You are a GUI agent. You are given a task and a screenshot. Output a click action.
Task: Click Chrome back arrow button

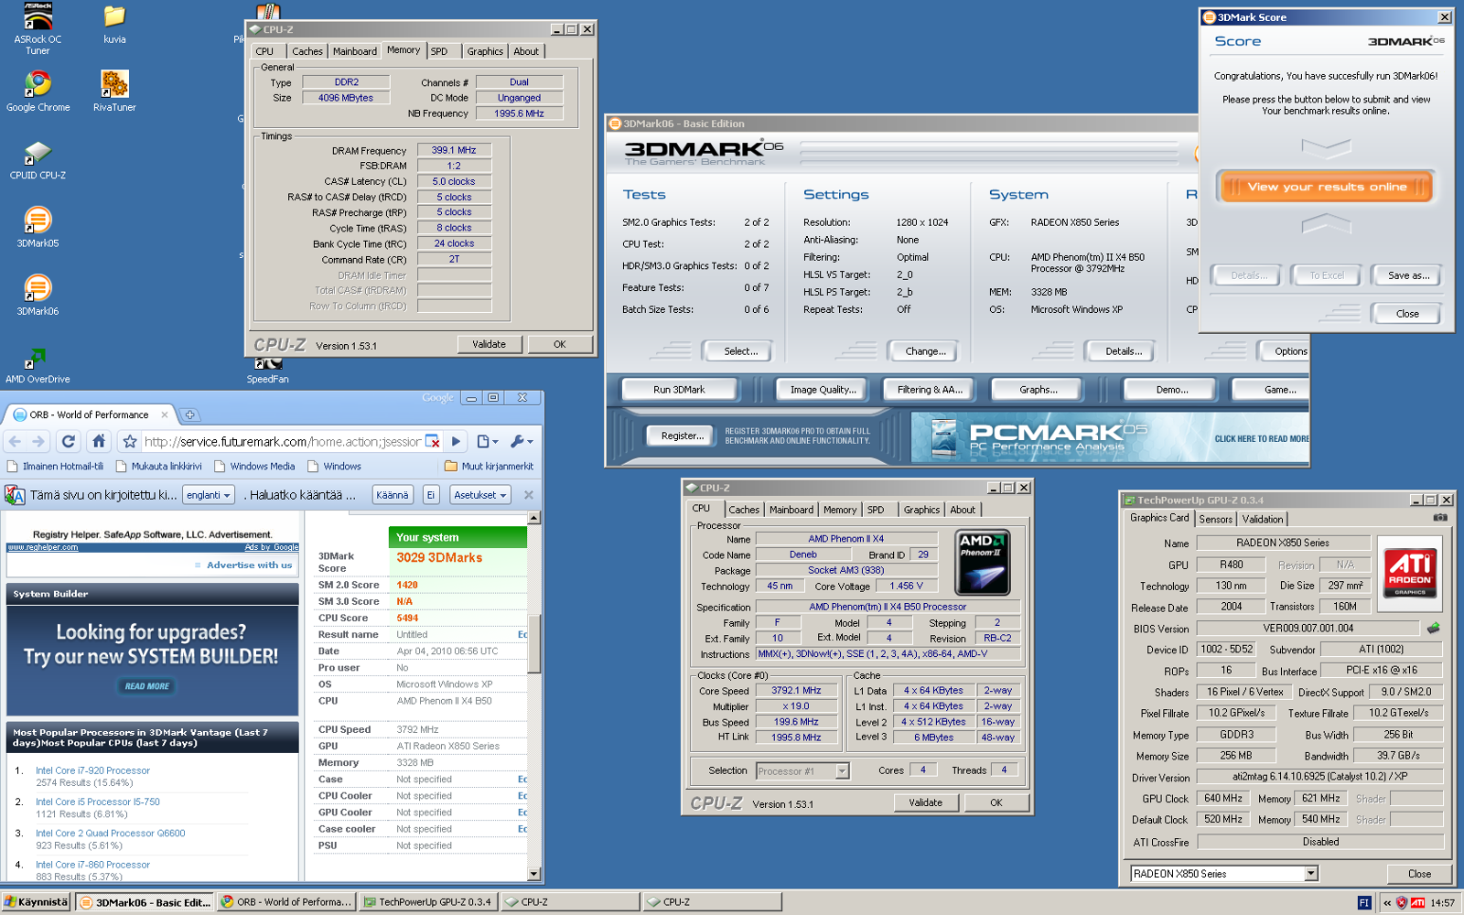(15, 441)
